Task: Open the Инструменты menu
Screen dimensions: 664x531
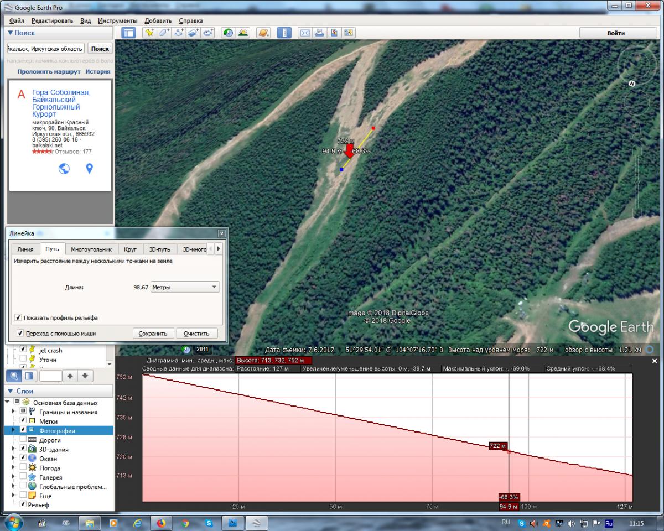Action: 118,20
